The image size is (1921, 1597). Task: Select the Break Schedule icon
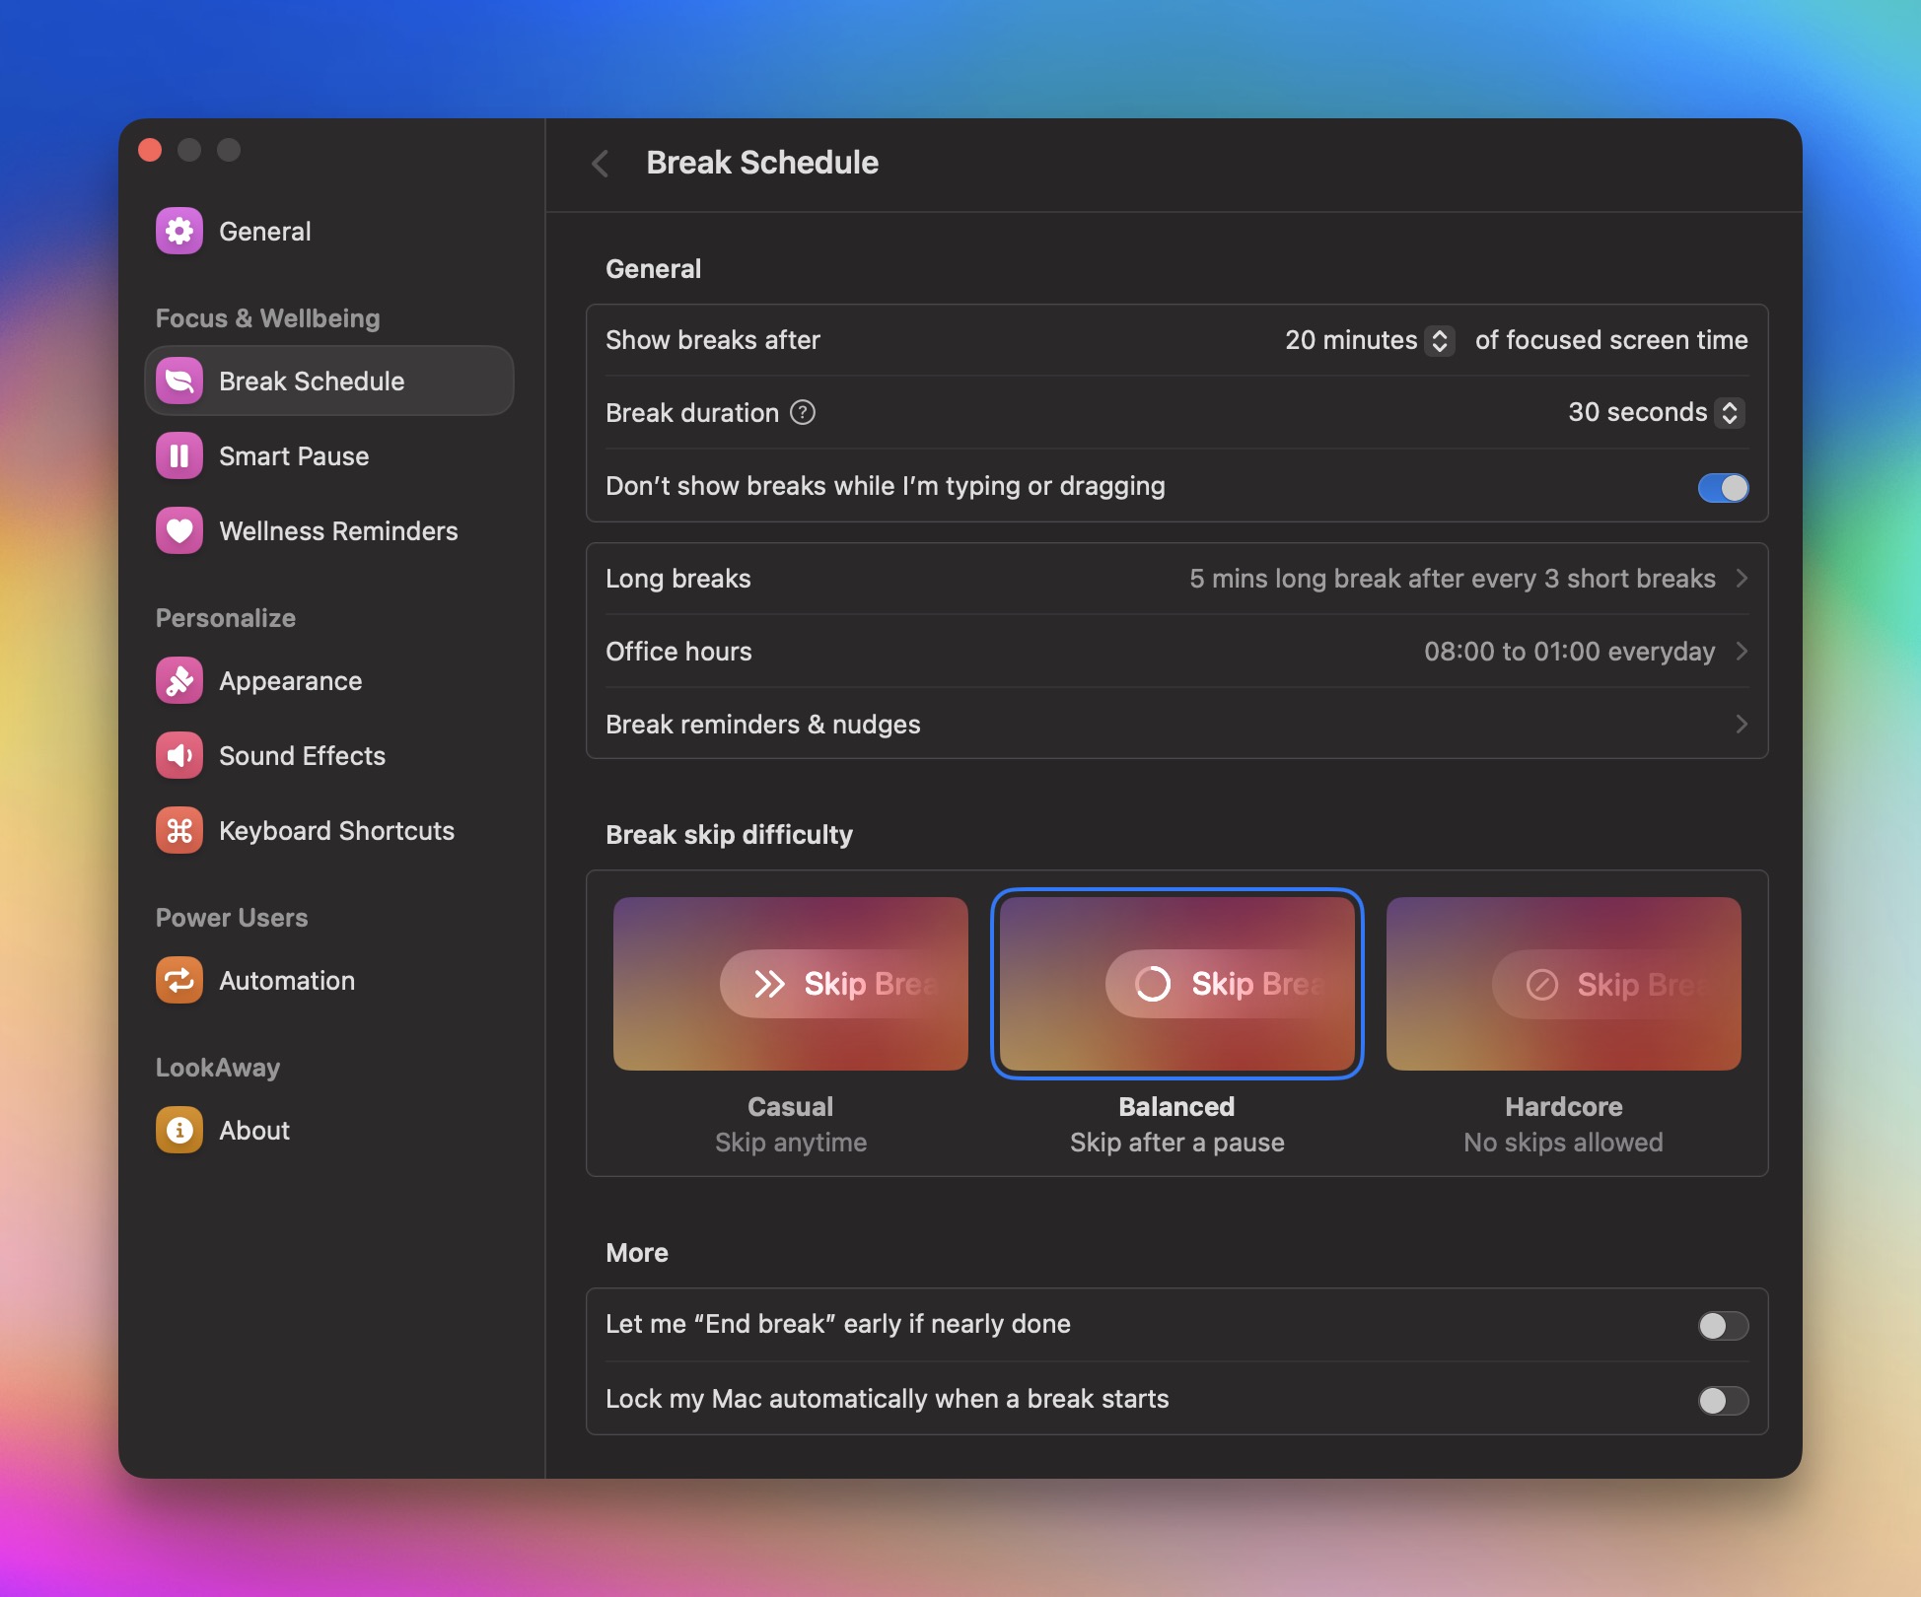[179, 381]
